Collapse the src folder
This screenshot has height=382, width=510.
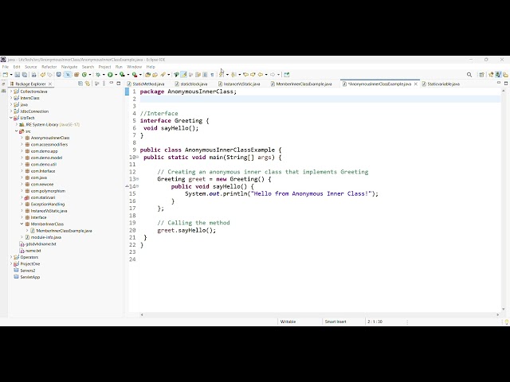16,131
